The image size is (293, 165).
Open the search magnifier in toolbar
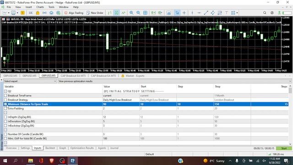[x=265, y=13]
